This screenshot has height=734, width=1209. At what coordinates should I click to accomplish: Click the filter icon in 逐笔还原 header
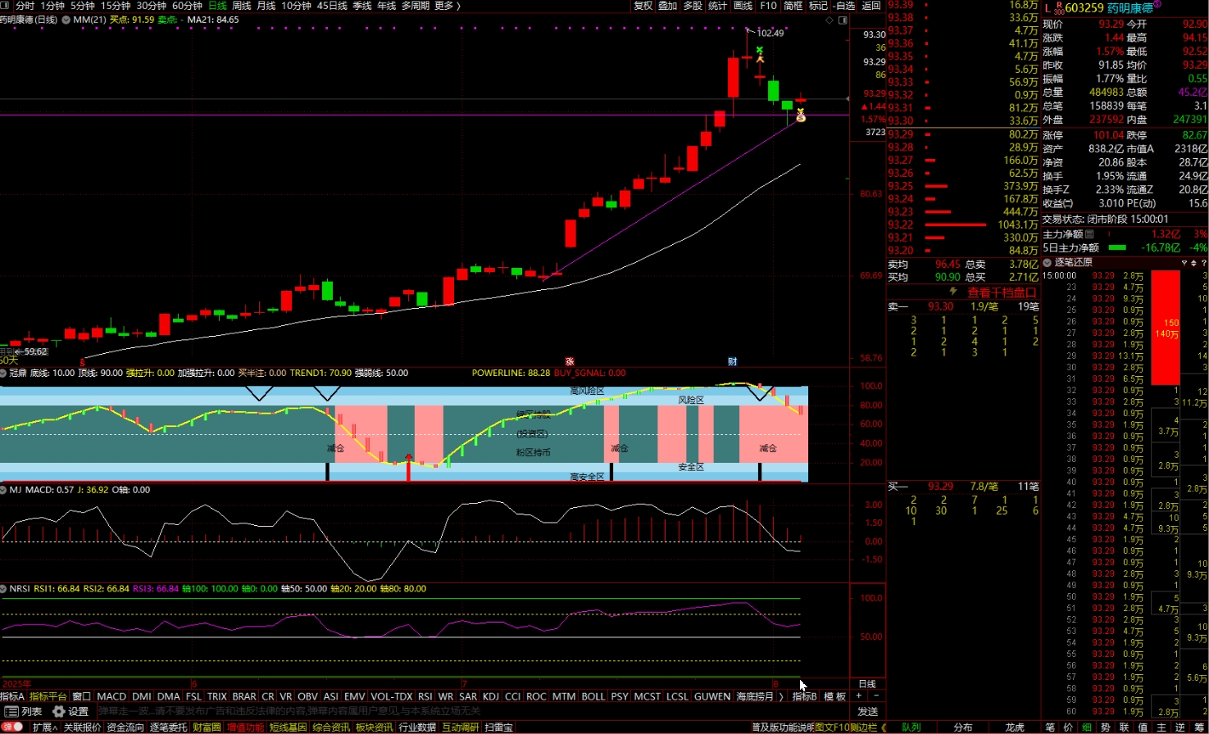click(1184, 263)
